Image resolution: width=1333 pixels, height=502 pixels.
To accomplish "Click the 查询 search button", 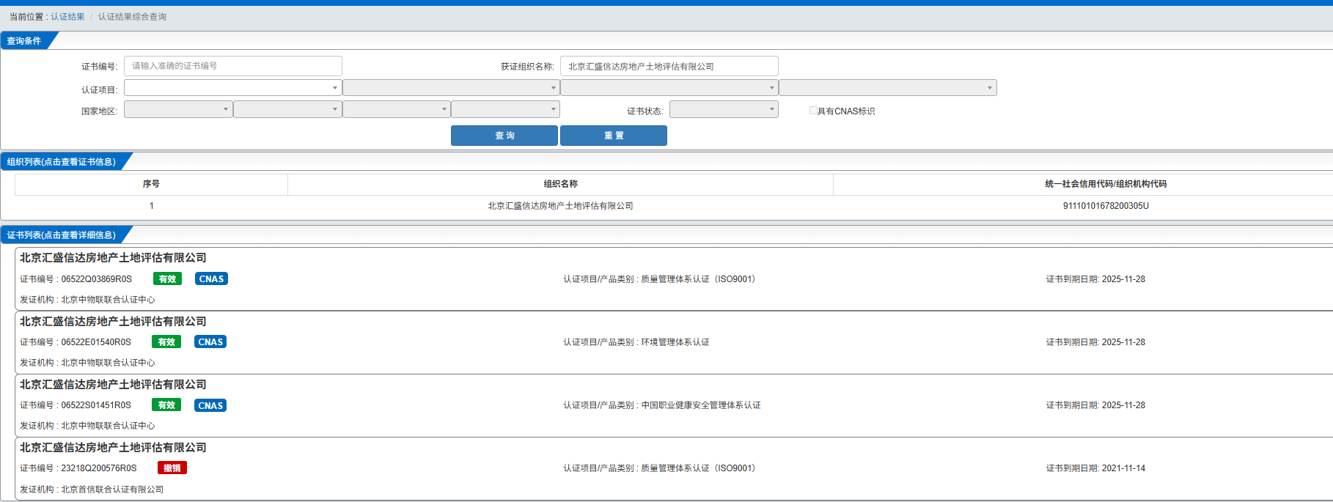I will [x=504, y=136].
